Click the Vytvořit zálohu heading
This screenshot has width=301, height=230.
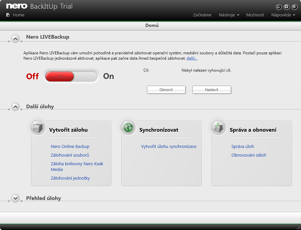pos(68,130)
